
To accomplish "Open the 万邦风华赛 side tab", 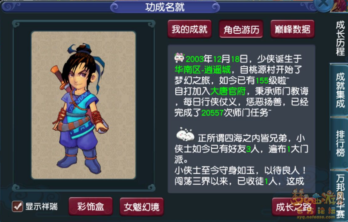I will (340, 196).
